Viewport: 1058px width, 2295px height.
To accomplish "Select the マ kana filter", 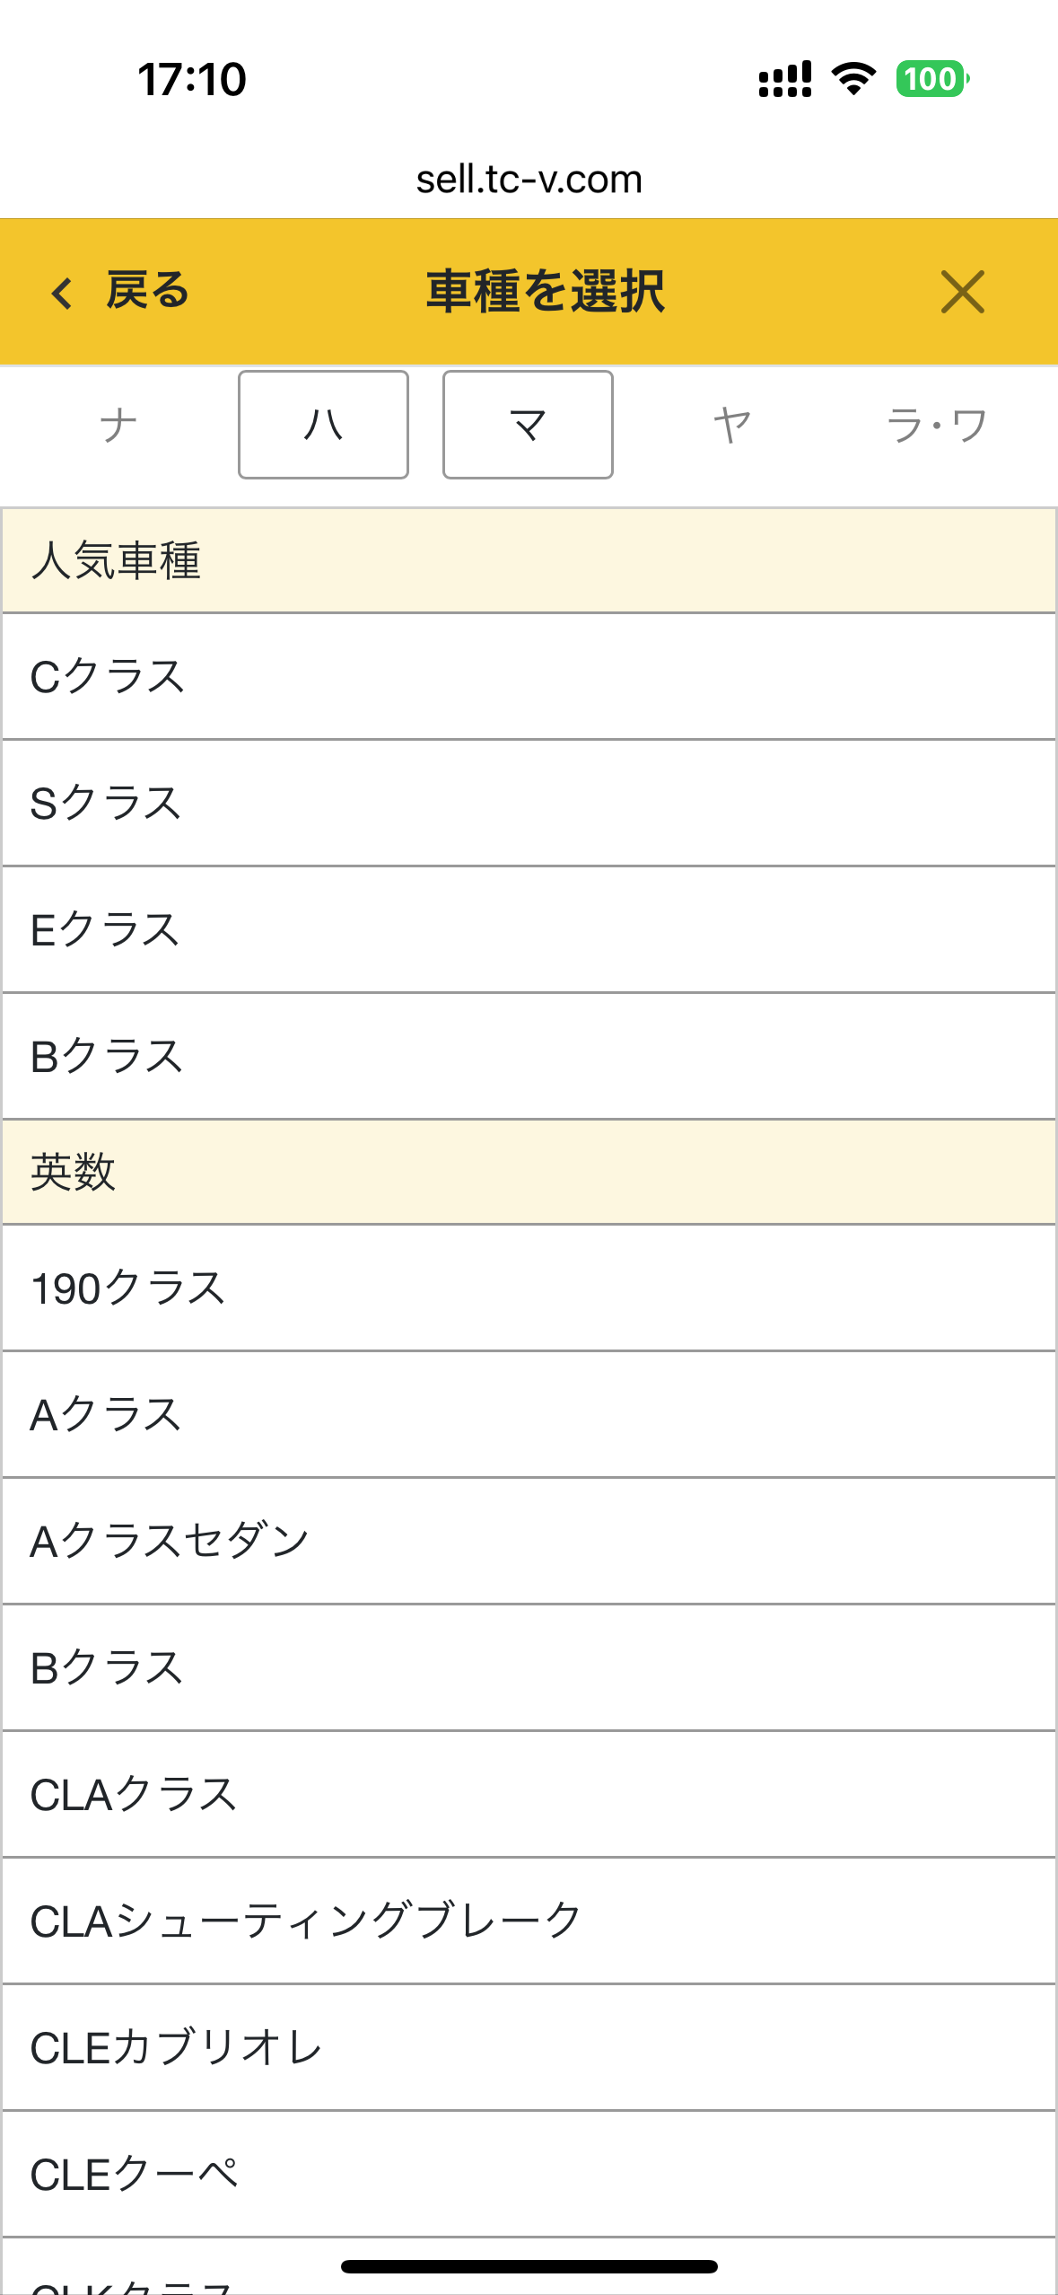I will (x=527, y=425).
